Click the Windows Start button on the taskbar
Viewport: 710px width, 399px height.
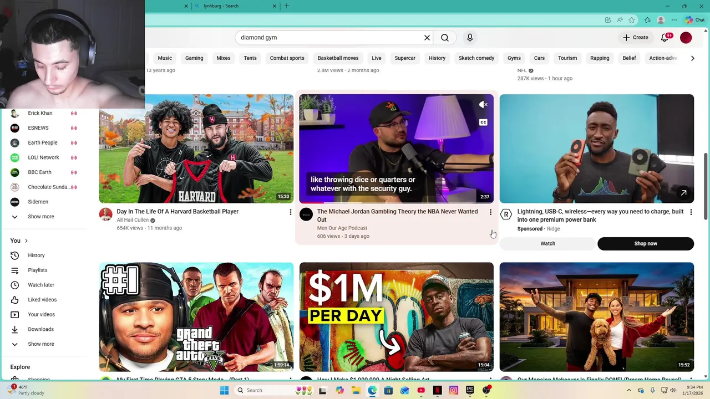(x=224, y=390)
